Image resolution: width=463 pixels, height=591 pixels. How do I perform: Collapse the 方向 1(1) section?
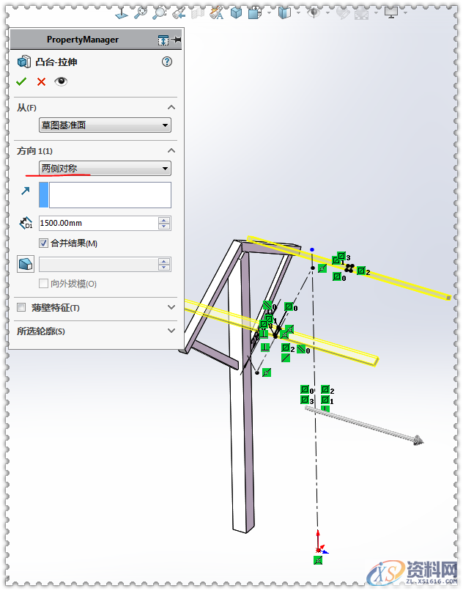pyautogui.click(x=171, y=150)
